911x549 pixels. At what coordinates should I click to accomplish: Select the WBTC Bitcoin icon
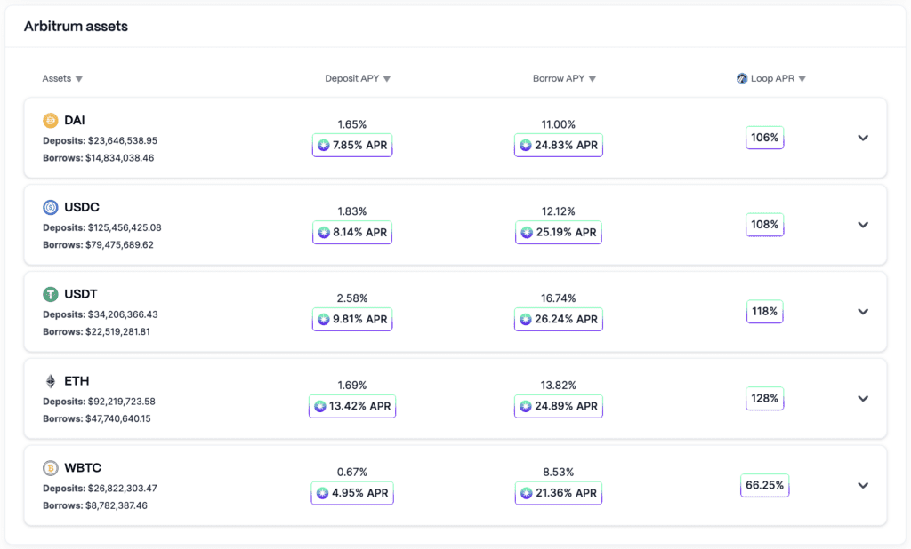[x=49, y=468]
